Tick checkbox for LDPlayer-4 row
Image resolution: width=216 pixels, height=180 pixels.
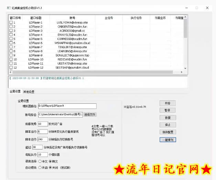click(11, 35)
